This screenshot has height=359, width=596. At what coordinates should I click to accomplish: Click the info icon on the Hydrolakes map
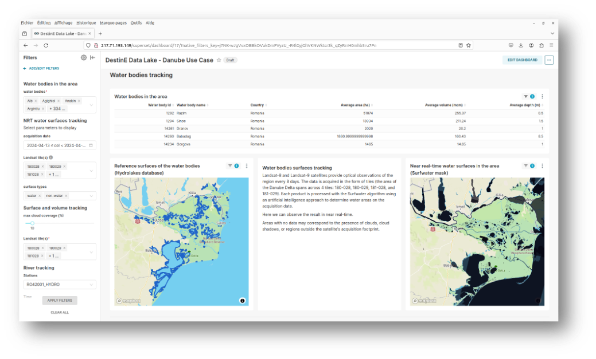pyautogui.click(x=243, y=301)
